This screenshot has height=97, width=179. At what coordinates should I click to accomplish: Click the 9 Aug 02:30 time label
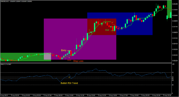[15, 95]
